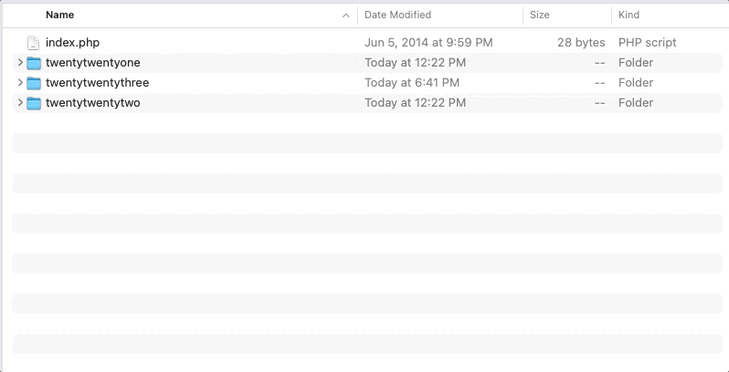Expand the twentytwentyone folder
Screen dimensions: 729x372
(20, 63)
